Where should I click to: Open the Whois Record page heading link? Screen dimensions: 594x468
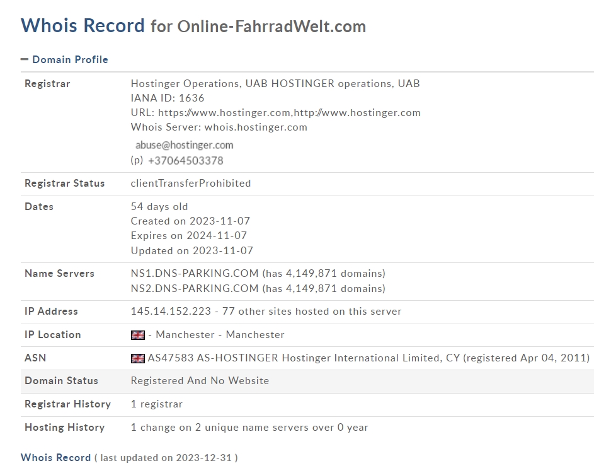coord(83,26)
